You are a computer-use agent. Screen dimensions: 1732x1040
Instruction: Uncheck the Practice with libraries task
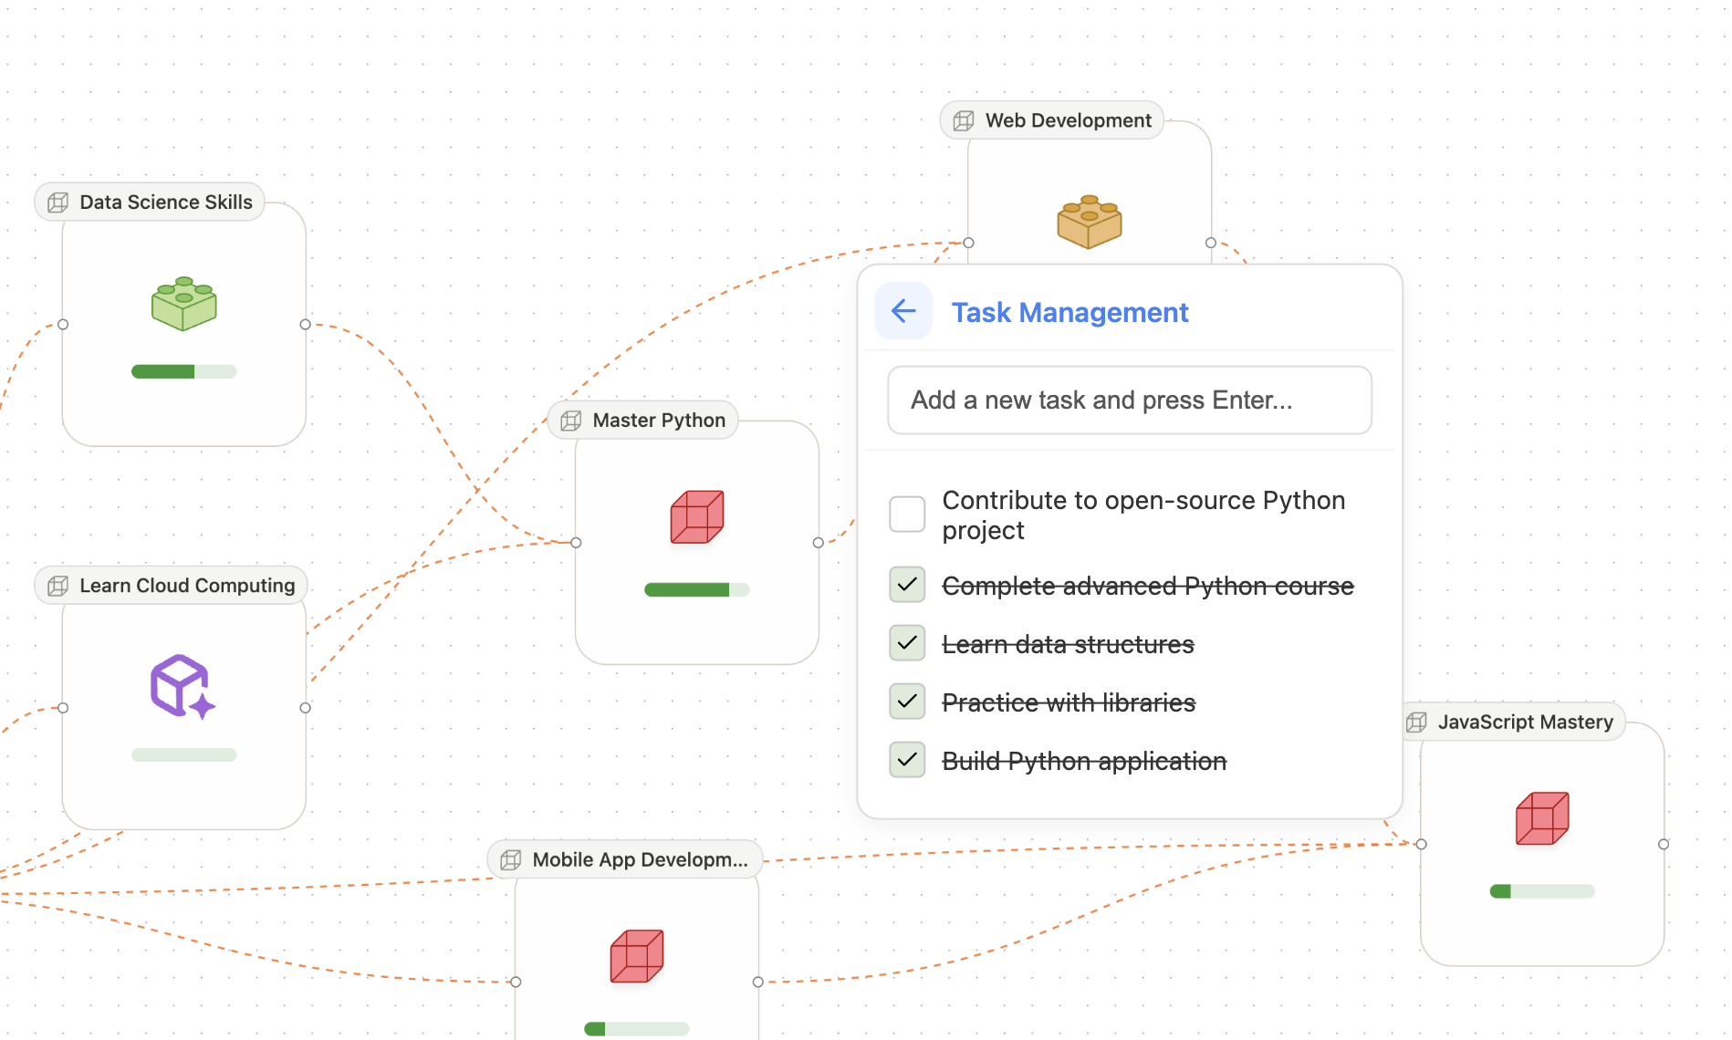point(906,701)
